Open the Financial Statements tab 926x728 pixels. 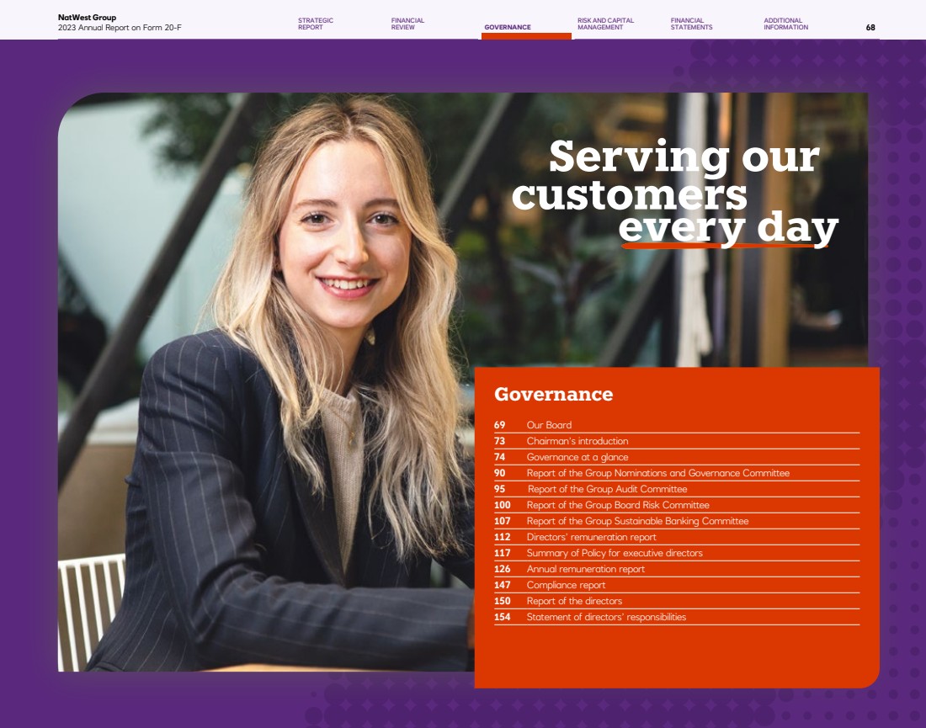(x=691, y=24)
